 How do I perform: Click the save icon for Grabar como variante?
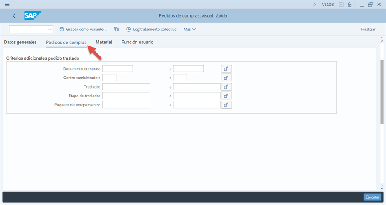pos(62,29)
